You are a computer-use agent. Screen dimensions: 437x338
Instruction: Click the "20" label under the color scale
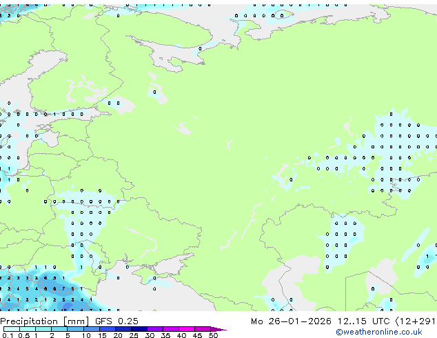118,335
